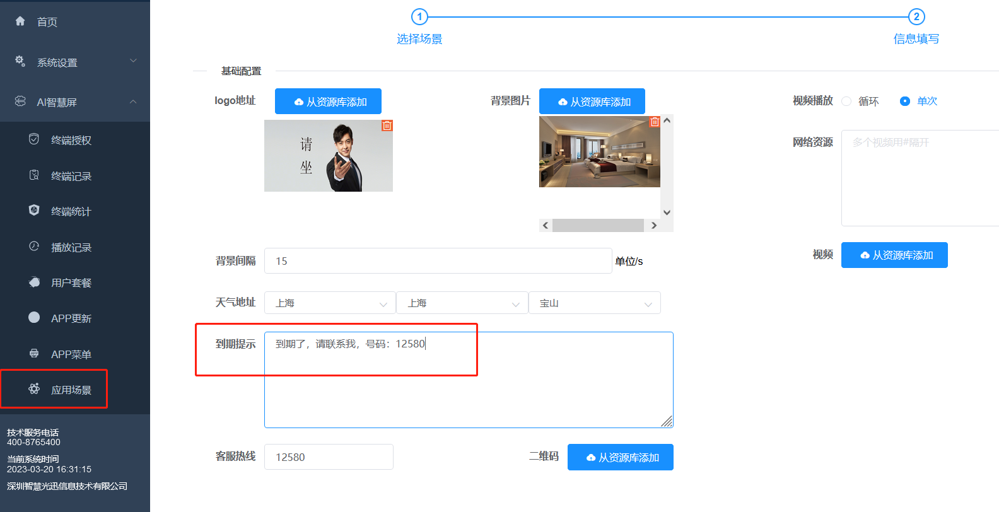999x512 pixels.
Task: Delete the bedroom background image via trash icon
Action: (x=655, y=122)
